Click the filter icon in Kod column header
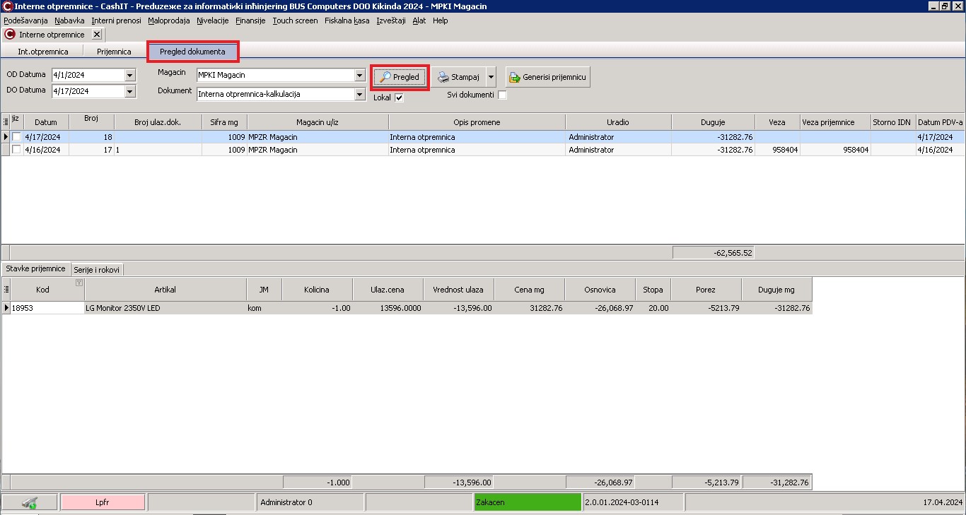Image resolution: width=966 pixels, height=515 pixels. 79,283
